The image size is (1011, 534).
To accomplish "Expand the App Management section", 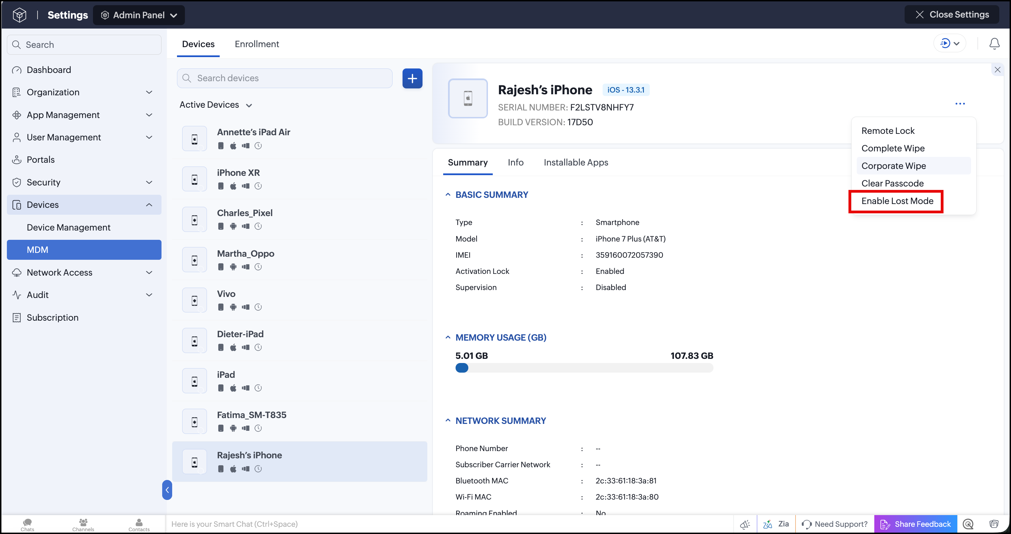I will pos(149,115).
